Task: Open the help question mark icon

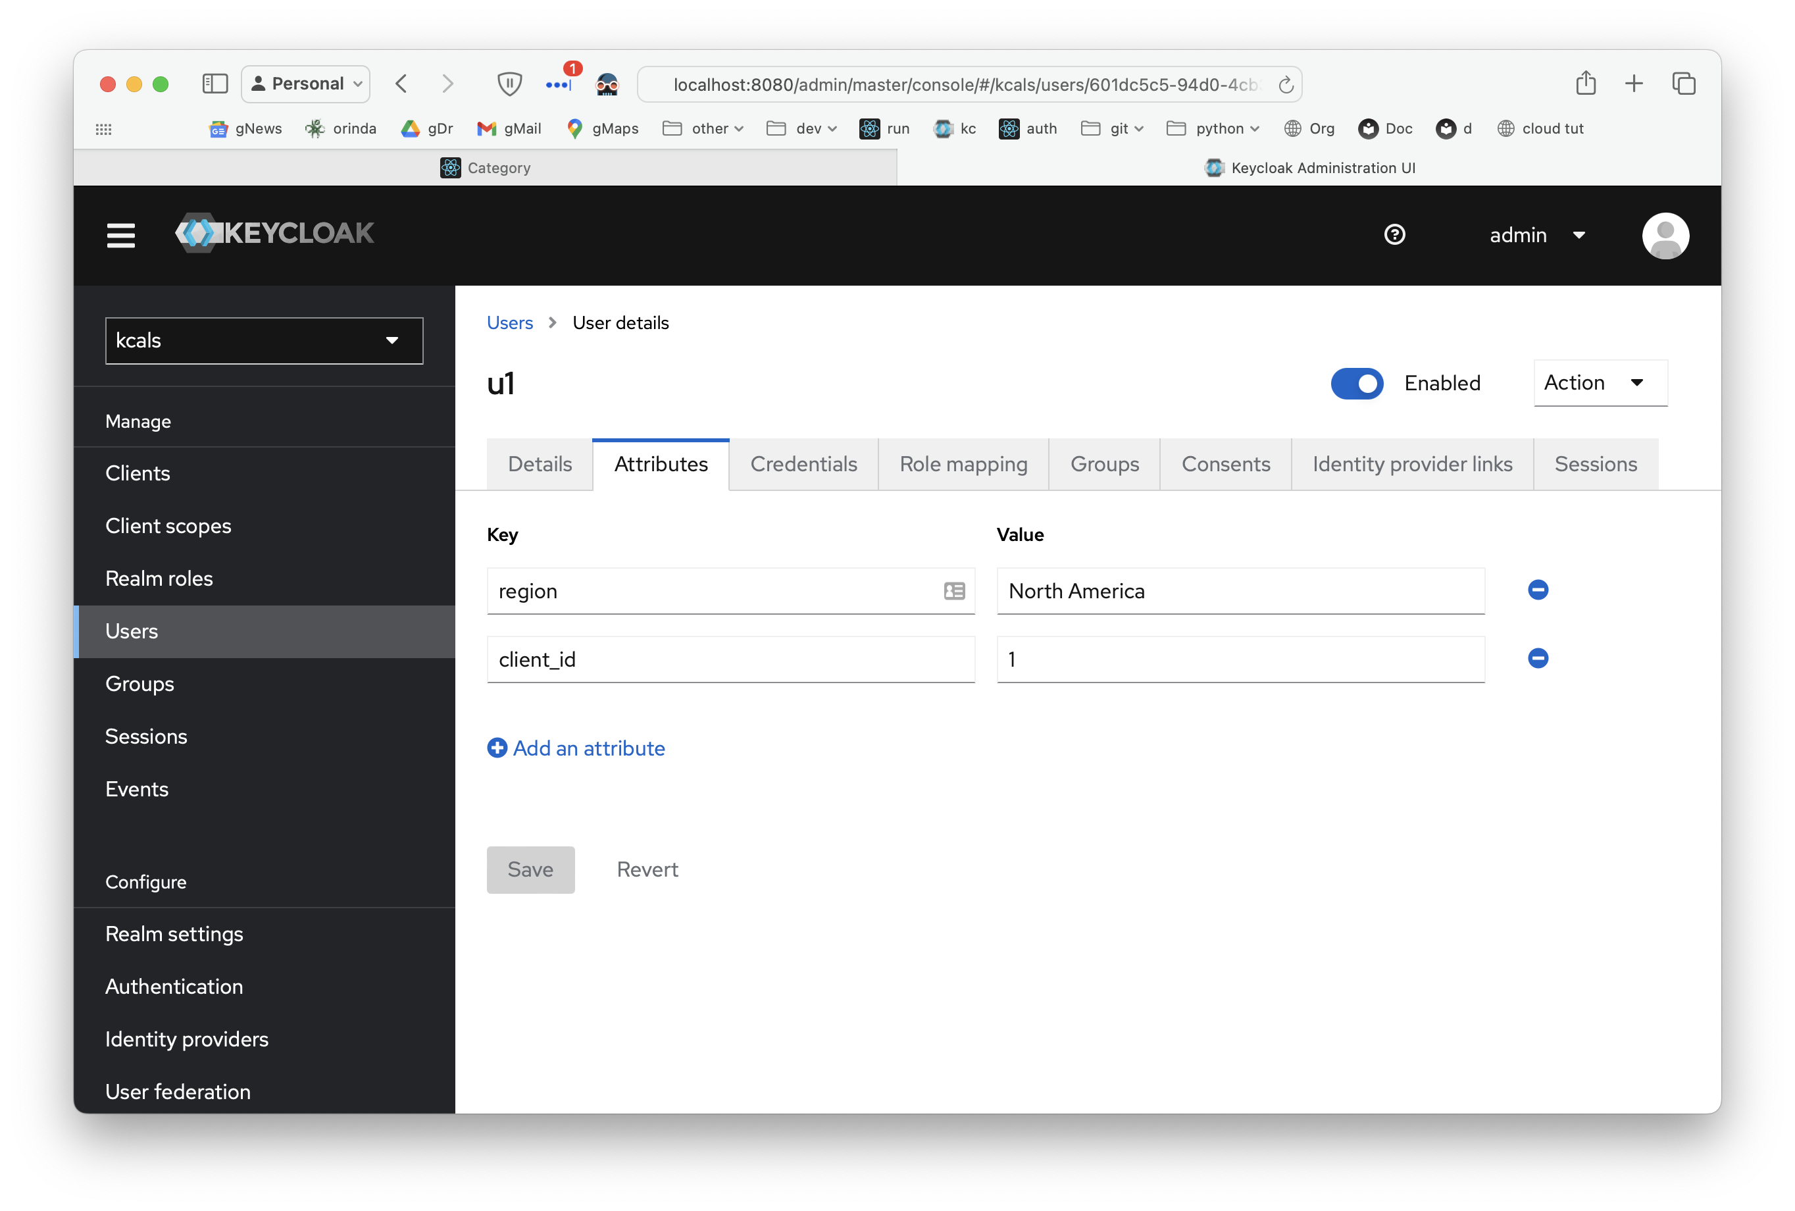Action: tap(1394, 235)
